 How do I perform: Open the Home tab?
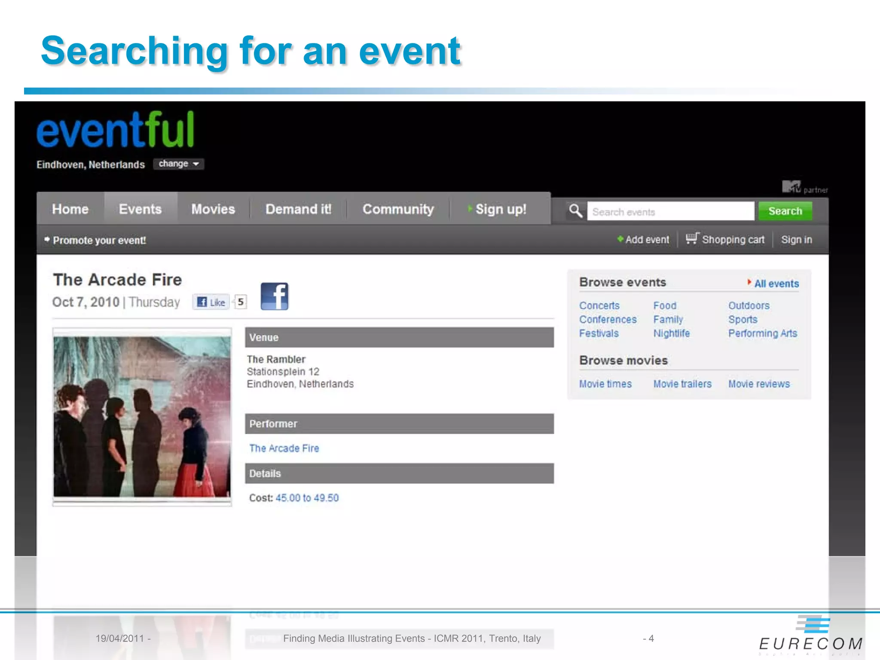(70, 209)
